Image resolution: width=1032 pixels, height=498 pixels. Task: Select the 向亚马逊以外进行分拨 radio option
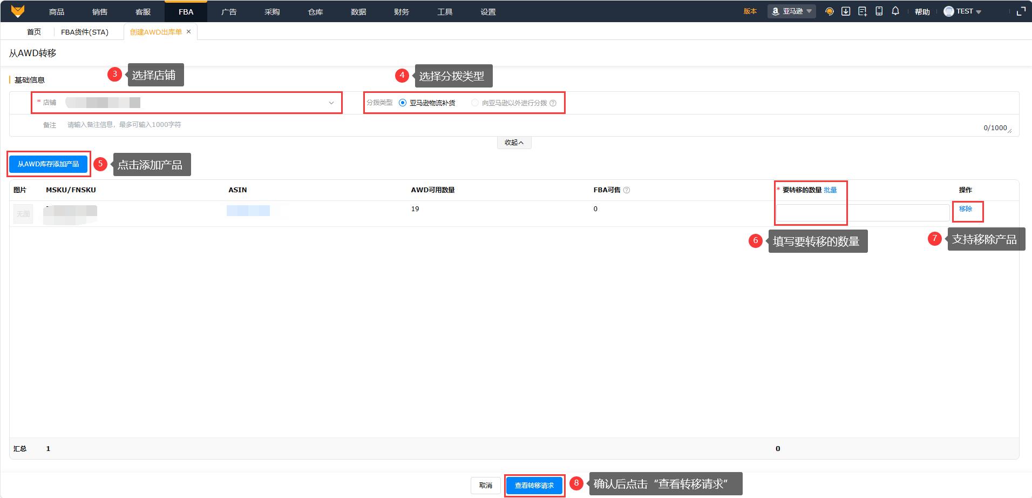coord(475,103)
